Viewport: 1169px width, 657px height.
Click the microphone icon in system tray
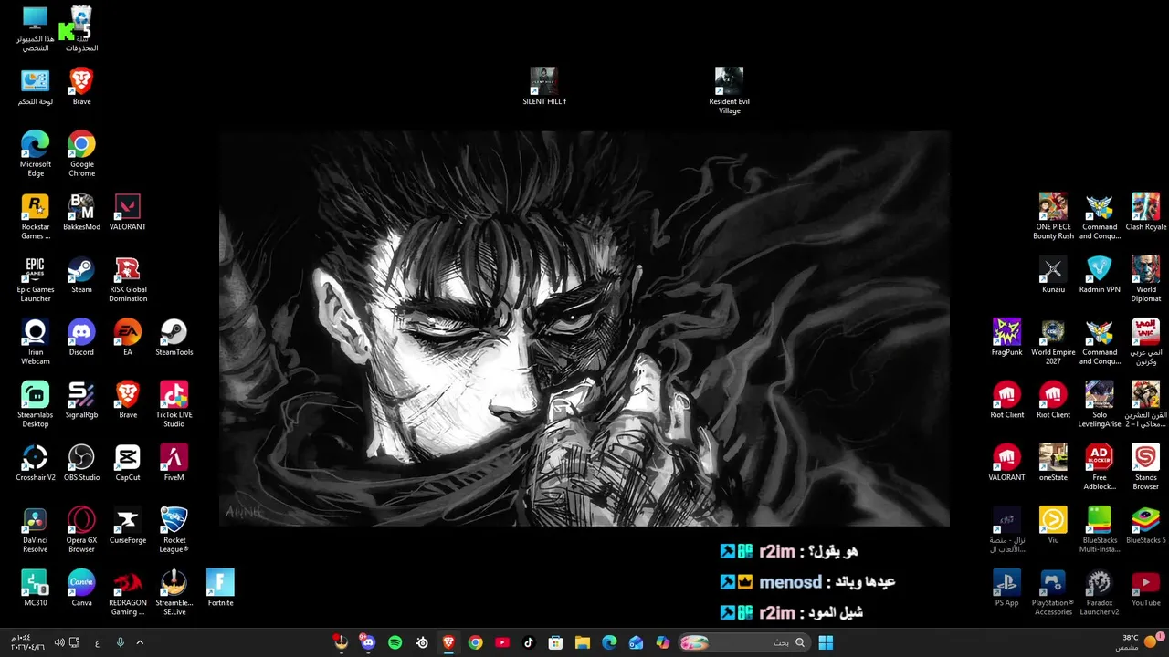[120, 642]
